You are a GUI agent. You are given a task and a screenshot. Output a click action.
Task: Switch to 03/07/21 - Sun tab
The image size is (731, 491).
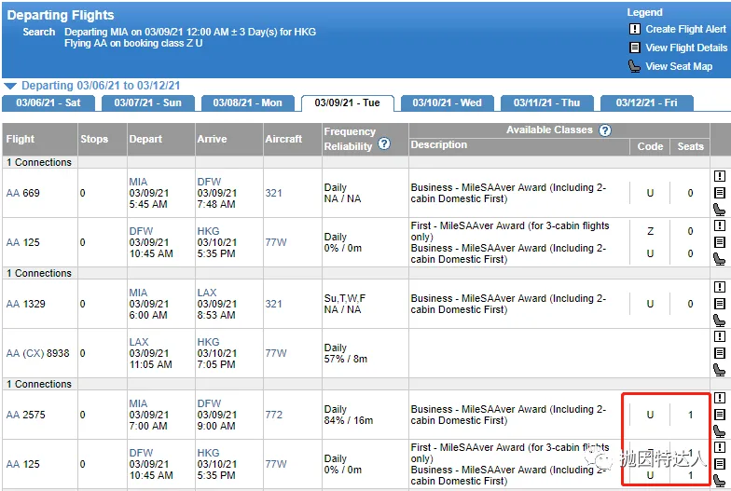coord(147,102)
